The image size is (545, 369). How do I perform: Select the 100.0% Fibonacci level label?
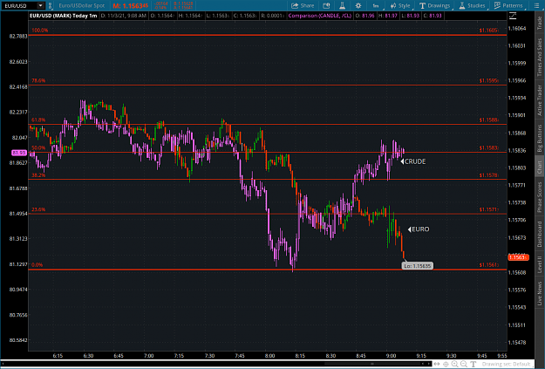39,31
